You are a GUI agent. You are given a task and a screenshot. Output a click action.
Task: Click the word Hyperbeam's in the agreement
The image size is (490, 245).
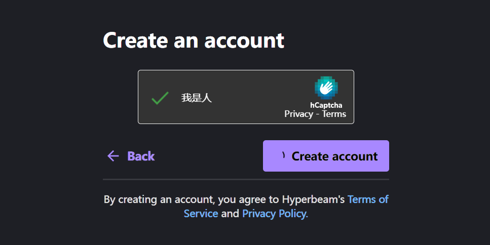314,199
